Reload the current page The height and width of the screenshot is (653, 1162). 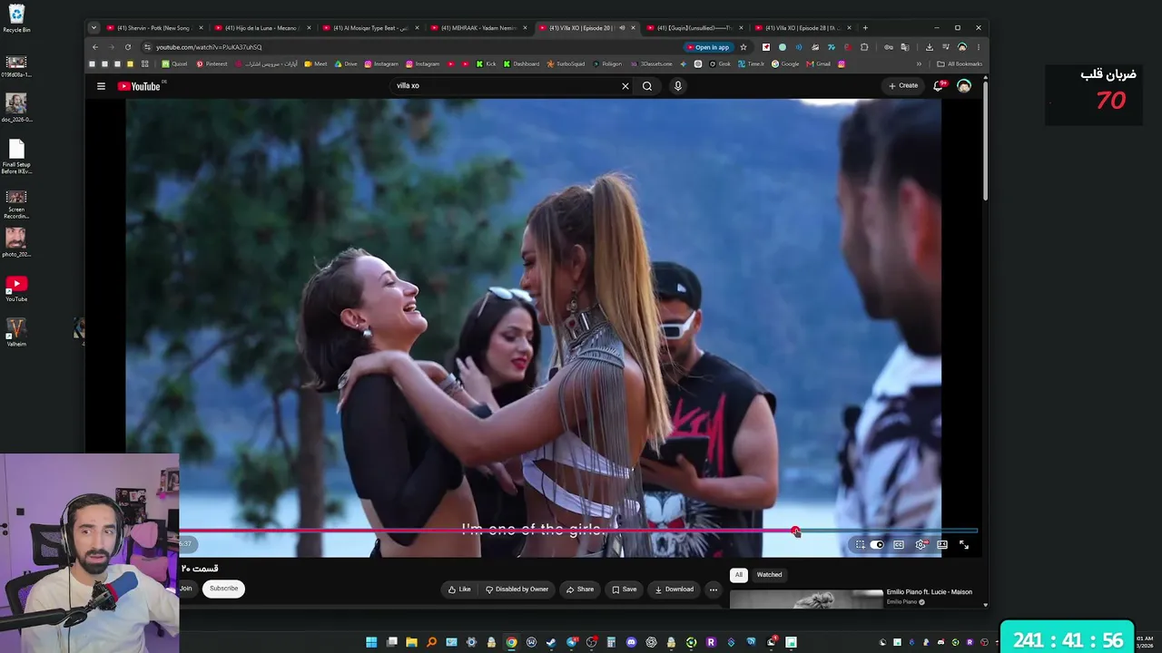coord(128,47)
